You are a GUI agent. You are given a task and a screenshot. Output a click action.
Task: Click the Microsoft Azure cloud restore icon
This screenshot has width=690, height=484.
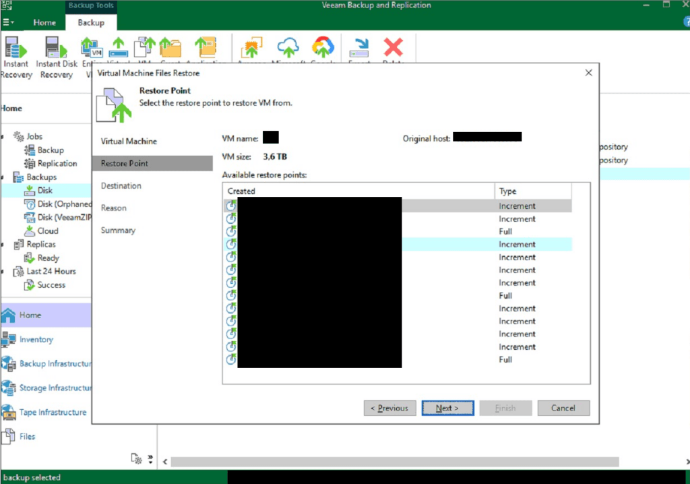pos(288,47)
